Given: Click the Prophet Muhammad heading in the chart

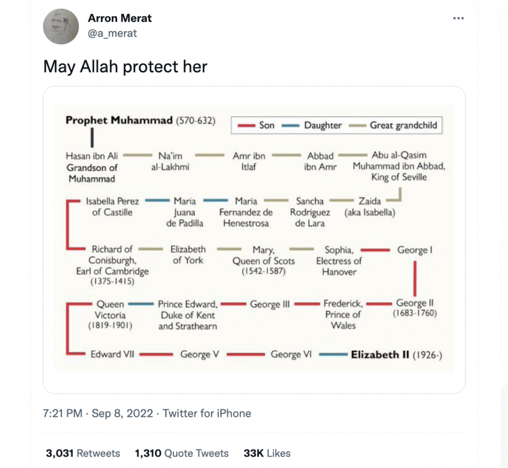Looking at the screenshot, I should 119,120.
